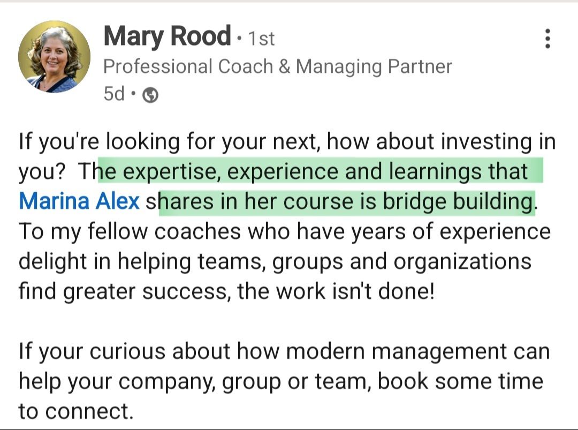Open Mary Rood's profile photo
Image resolution: width=578 pixels, height=430 pixels.
click(x=54, y=58)
